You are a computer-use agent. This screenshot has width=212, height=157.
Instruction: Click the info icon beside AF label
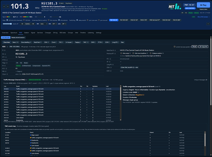(109, 62)
